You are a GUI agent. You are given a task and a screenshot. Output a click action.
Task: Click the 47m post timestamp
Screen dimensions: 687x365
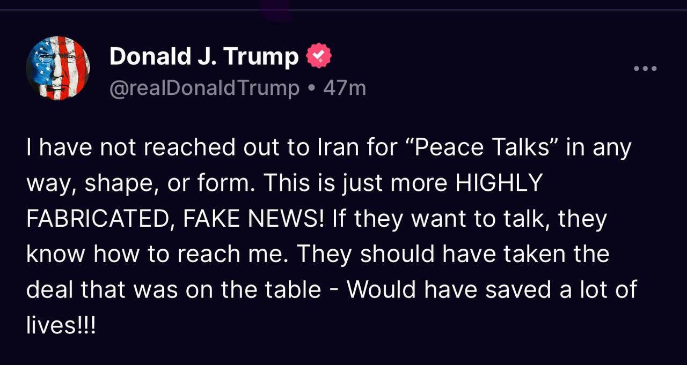coord(345,88)
